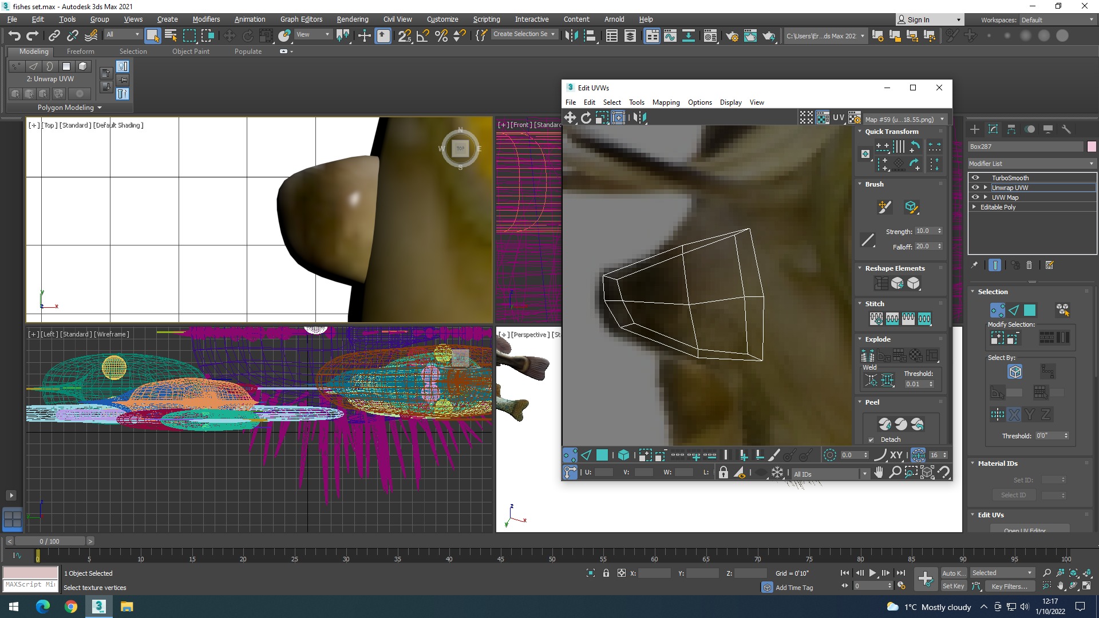The width and height of the screenshot is (1099, 618).
Task: Toggle the Auto Key button
Action: click(953, 573)
